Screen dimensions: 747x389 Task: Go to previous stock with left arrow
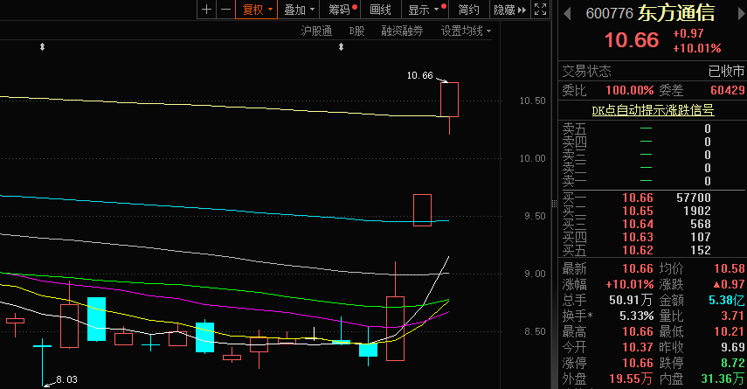pyautogui.click(x=565, y=13)
